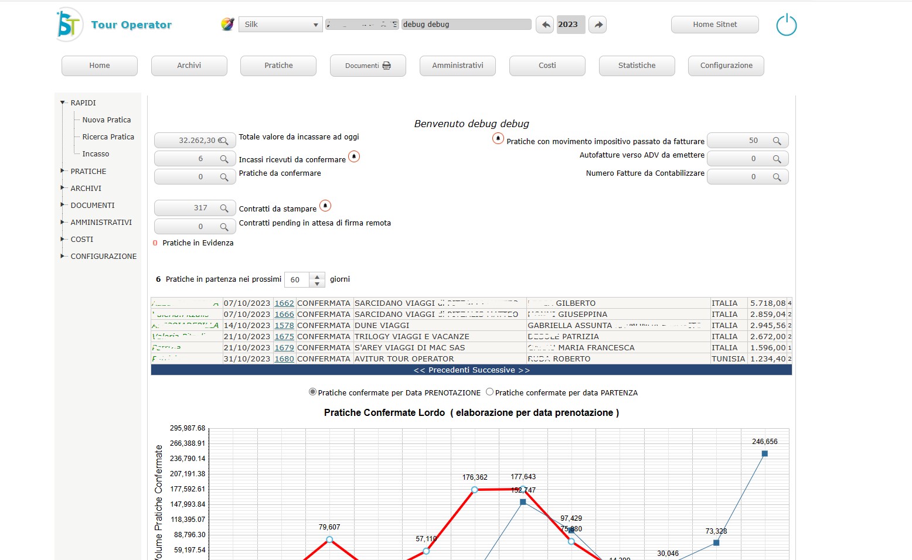Open the Pratiche menu
The image size is (912, 560).
click(x=278, y=66)
